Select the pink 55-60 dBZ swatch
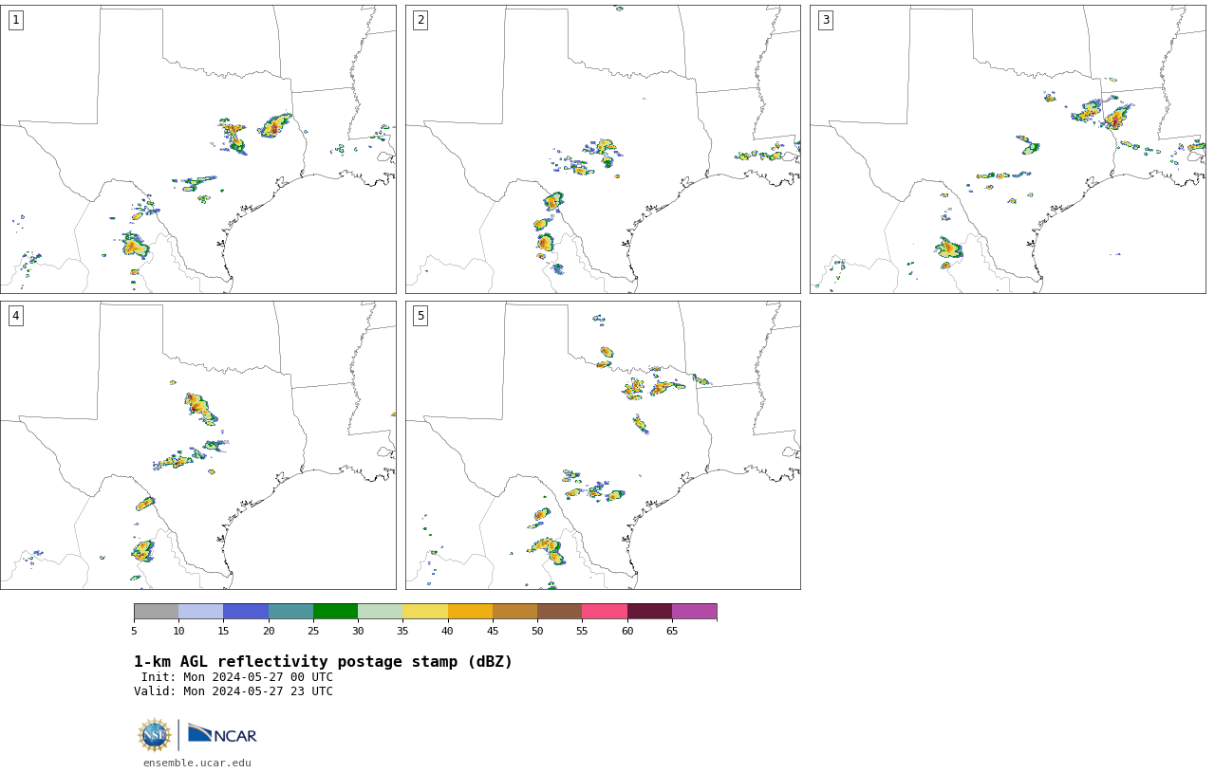The image size is (1215, 773). pos(605,612)
